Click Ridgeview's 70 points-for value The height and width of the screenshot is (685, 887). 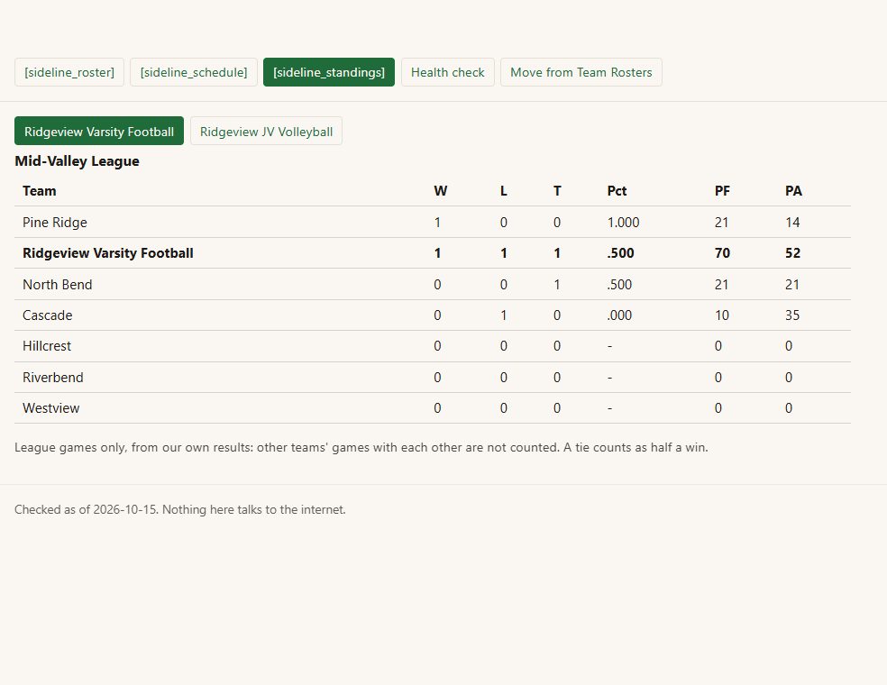coord(722,253)
